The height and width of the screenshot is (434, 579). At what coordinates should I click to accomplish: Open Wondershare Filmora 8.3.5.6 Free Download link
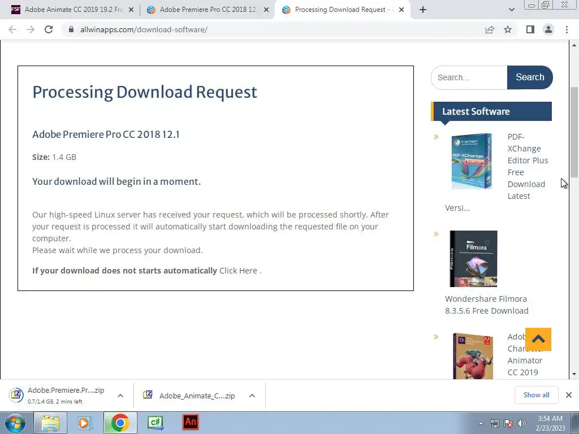click(x=486, y=305)
